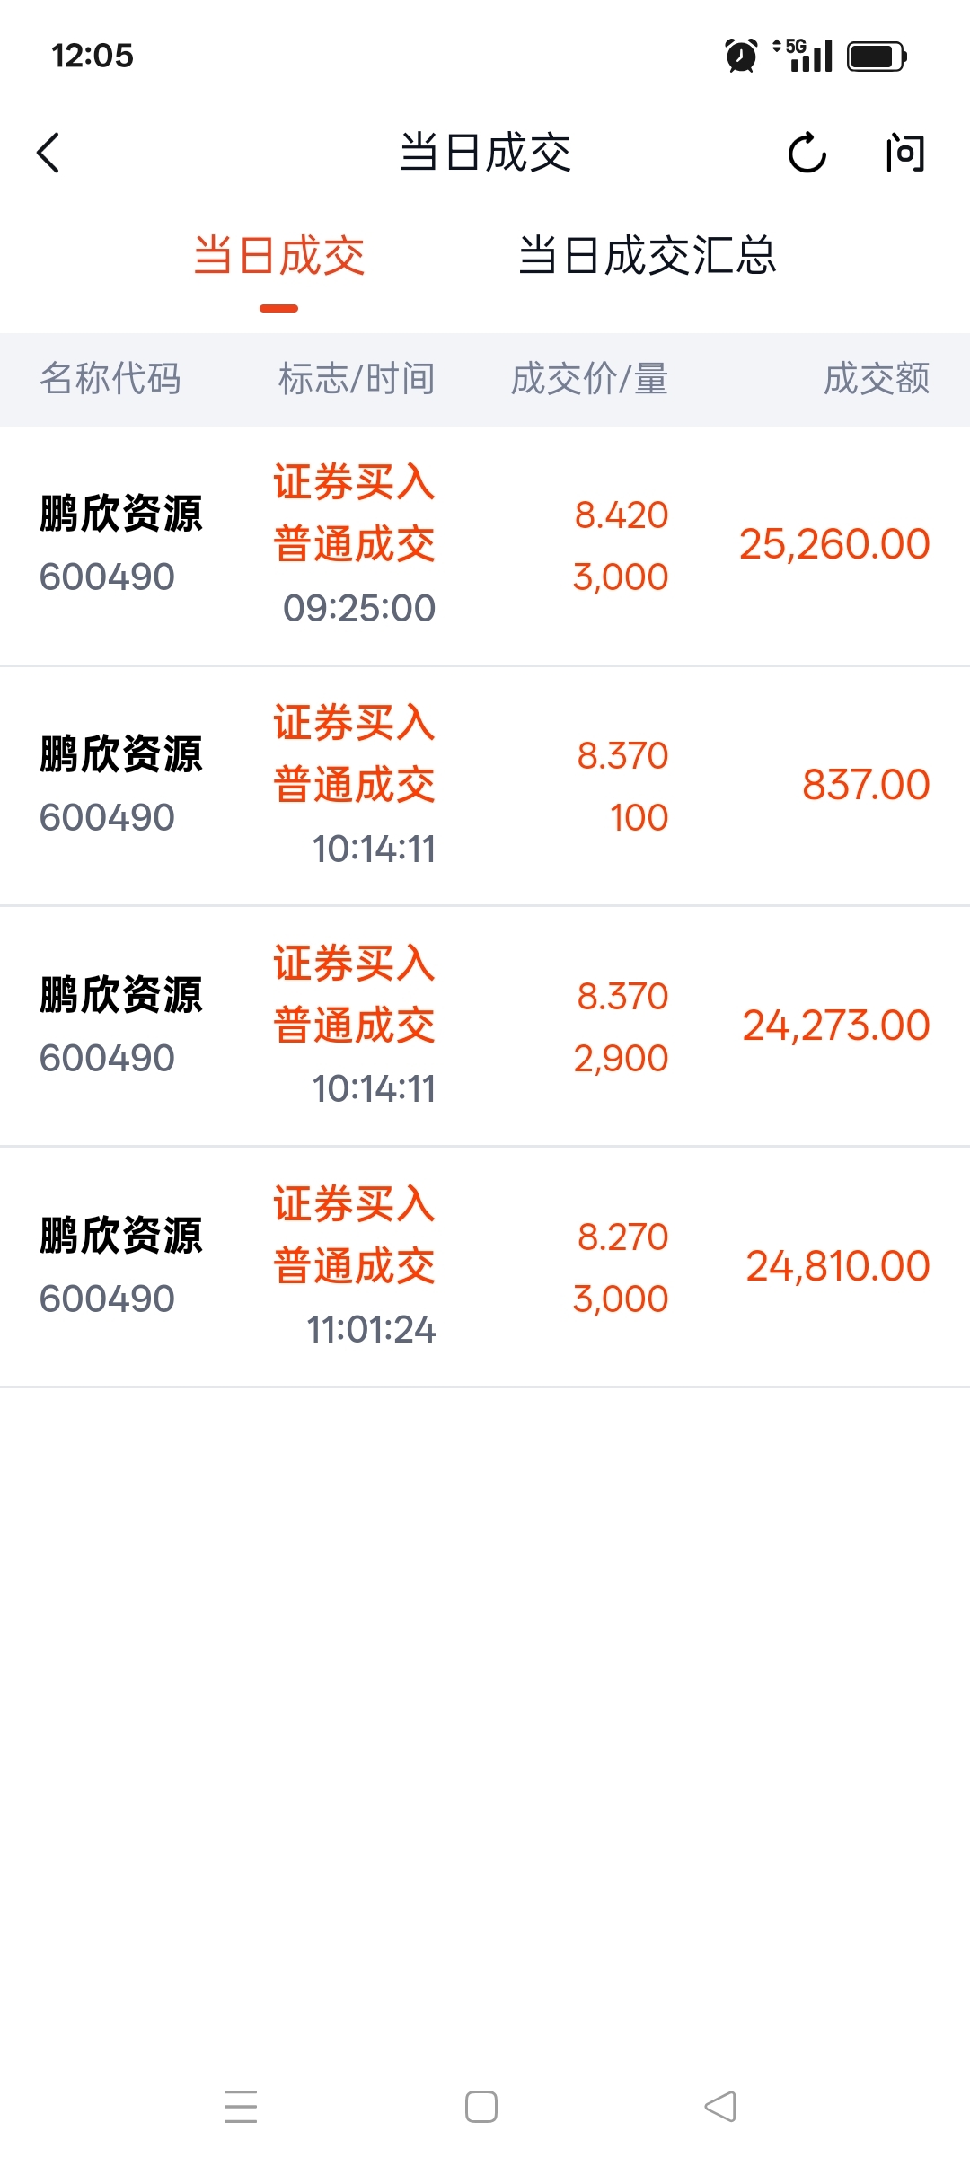Refresh today's trade list

pyautogui.click(x=807, y=153)
